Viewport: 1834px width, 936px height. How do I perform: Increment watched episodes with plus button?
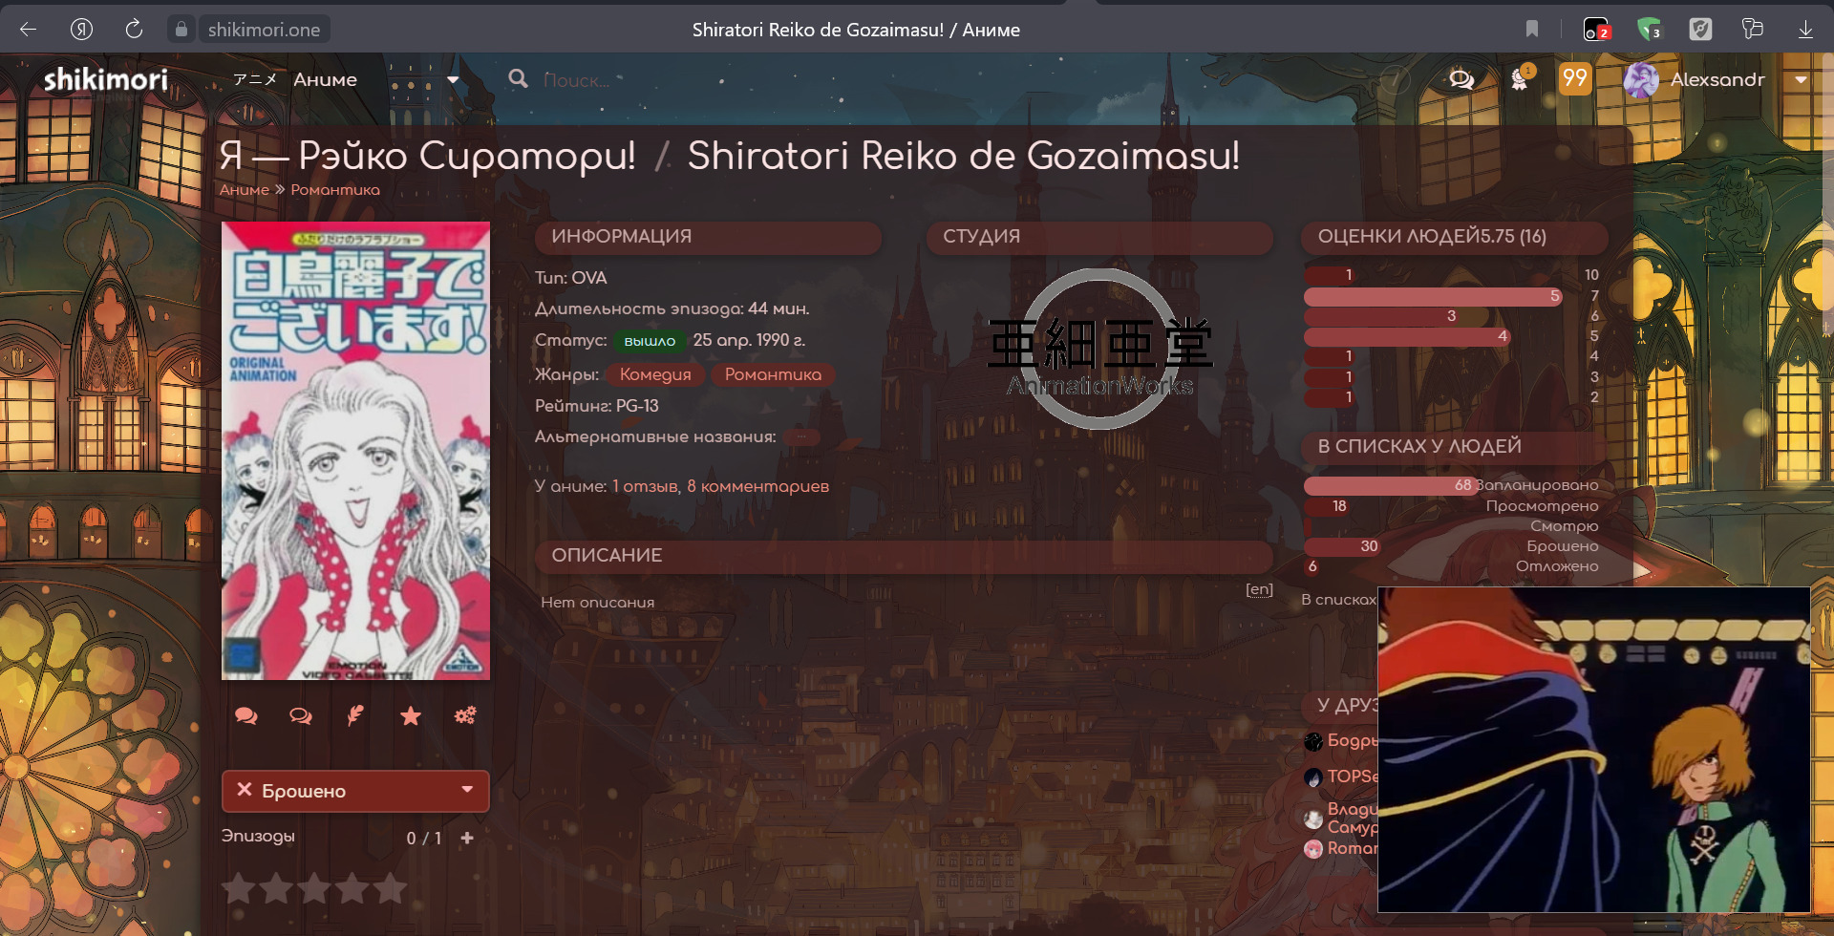point(467,839)
